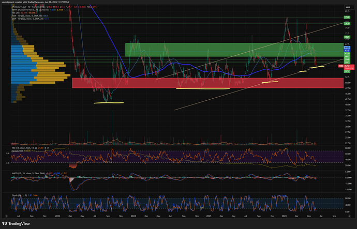Click the light blue 64.5 SMA label
The width and height of the screenshot is (357, 229).
point(347,48)
